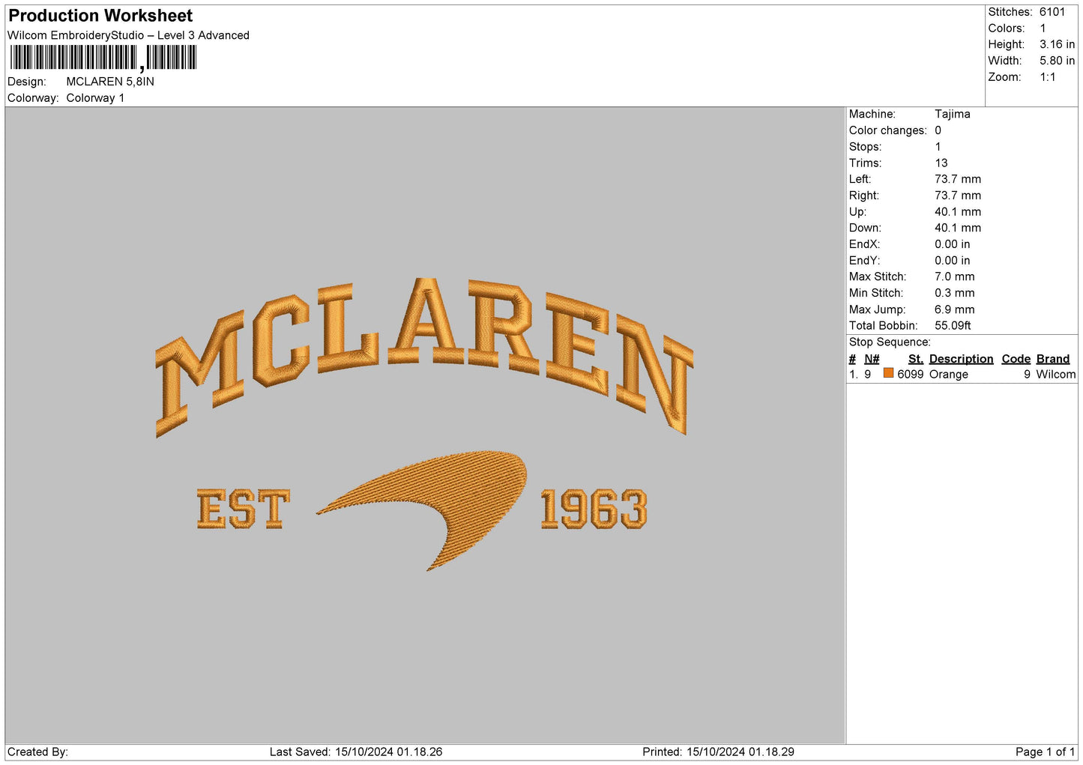Click the 'Brand' column header
The height and width of the screenshot is (765, 1083).
coord(1053,359)
